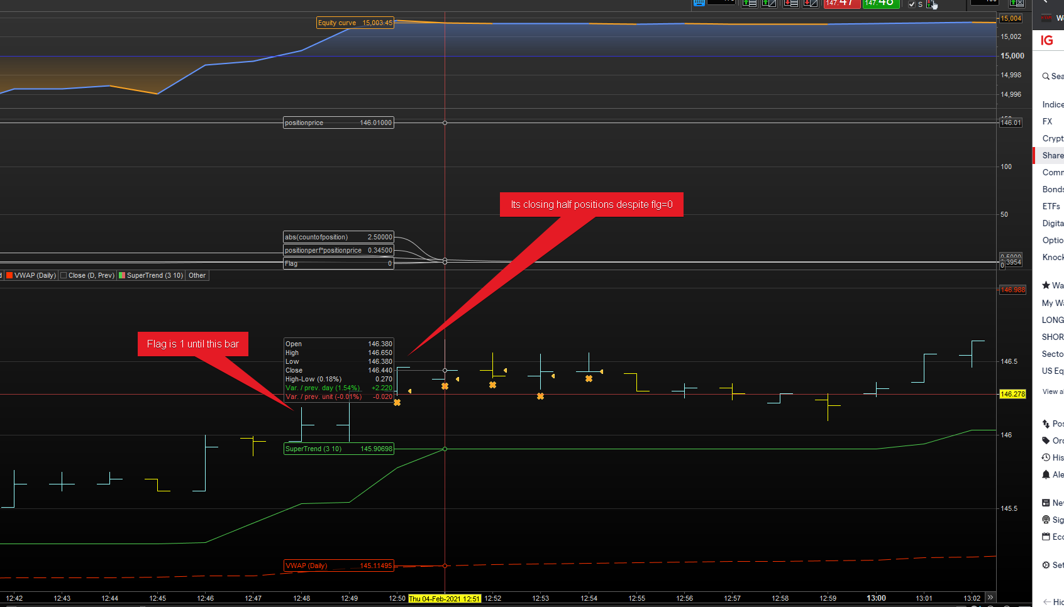Toggle the VWAP (Daily) indicator checkbox
This screenshot has height=607, width=1064.
point(9,275)
